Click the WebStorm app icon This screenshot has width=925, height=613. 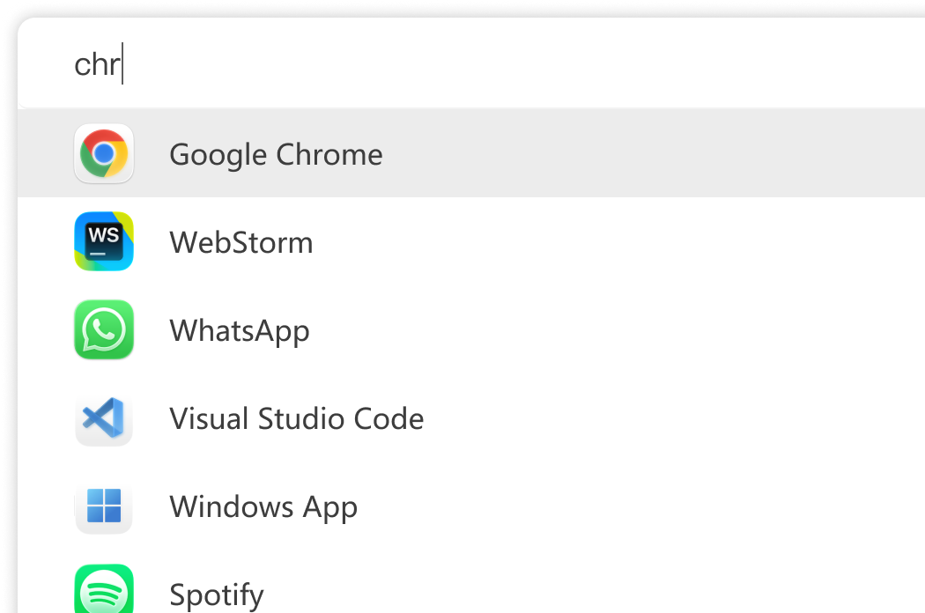(104, 241)
